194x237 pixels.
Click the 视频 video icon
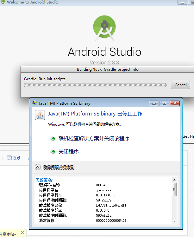pos(9,158)
